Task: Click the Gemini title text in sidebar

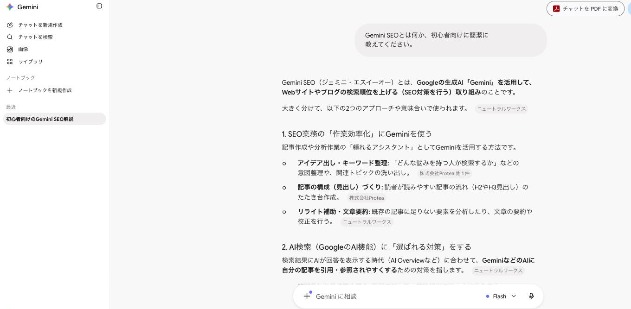Action: click(28, 7)
